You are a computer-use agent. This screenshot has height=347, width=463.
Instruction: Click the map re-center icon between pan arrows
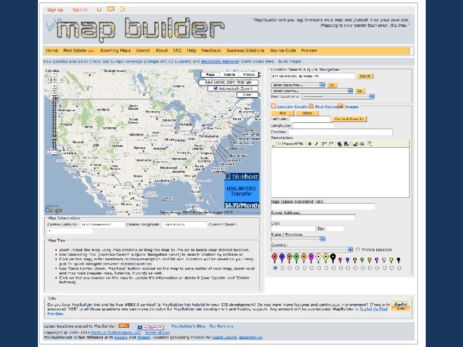[x=54, y=80]
